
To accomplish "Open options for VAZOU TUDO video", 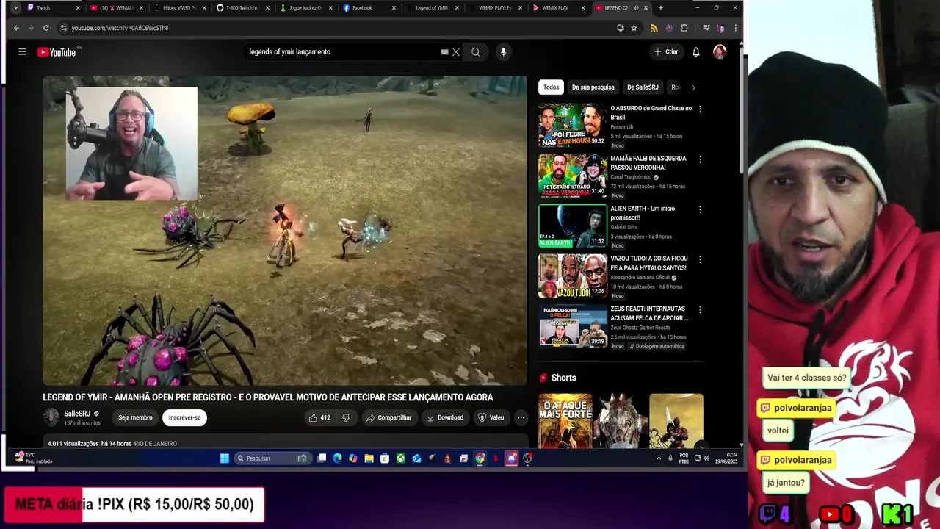I will coord(700,259).
